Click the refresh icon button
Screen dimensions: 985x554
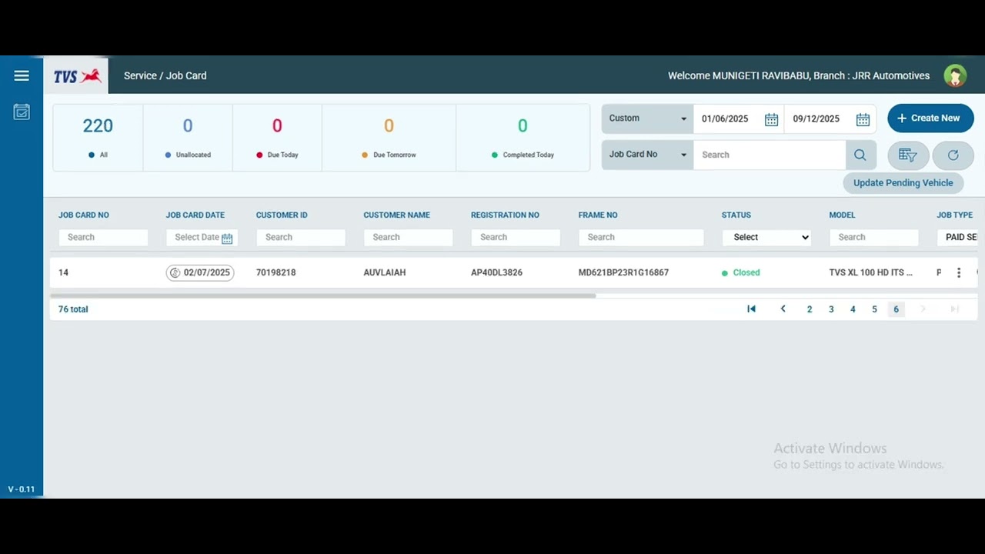[x=953, y=155]
